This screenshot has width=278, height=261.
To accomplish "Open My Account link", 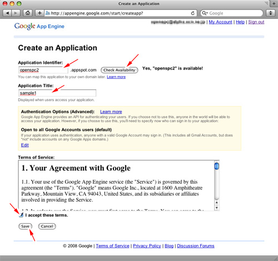I will pos(220,22).
